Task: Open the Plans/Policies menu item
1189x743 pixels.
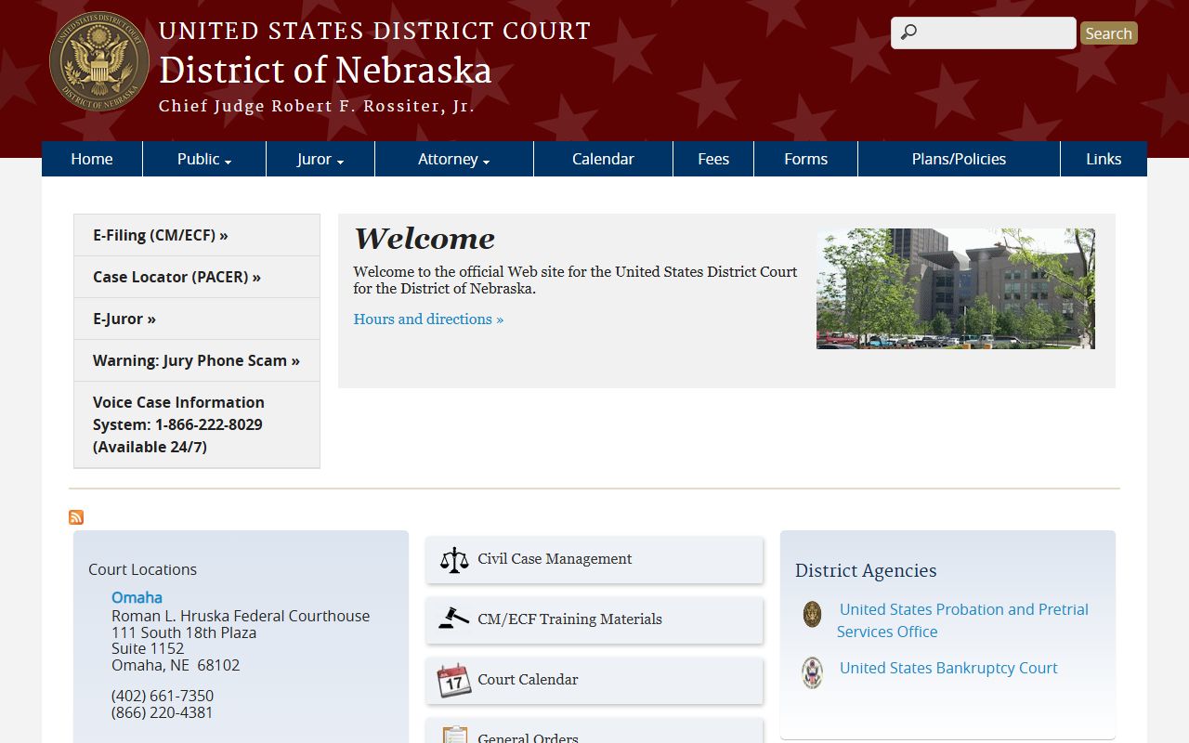Action: 959,159
